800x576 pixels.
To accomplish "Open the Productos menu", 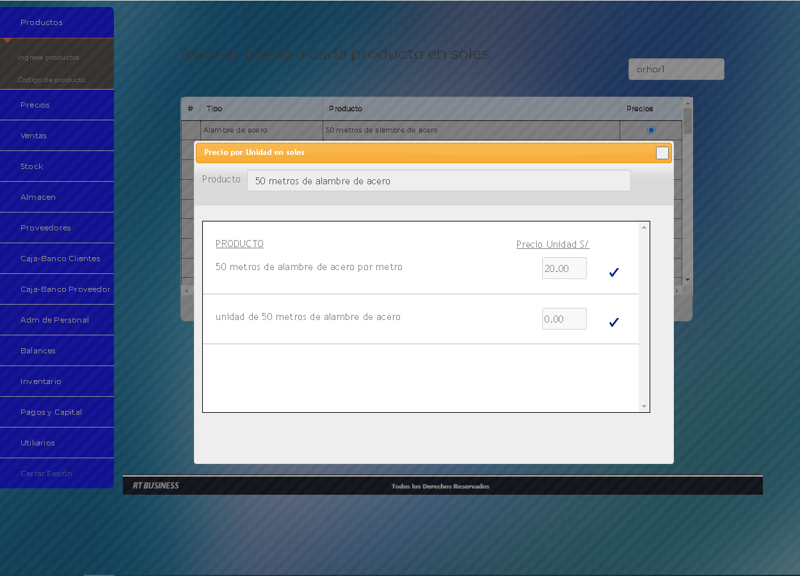I will coord(42,22).
